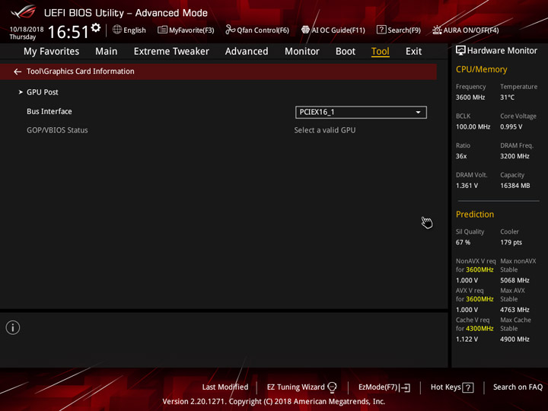Launch AI OC Guide brain icon

pos(305,30)
